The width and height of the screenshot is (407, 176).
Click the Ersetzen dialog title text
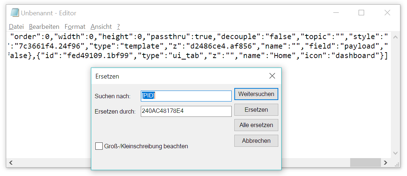(107, 76)
